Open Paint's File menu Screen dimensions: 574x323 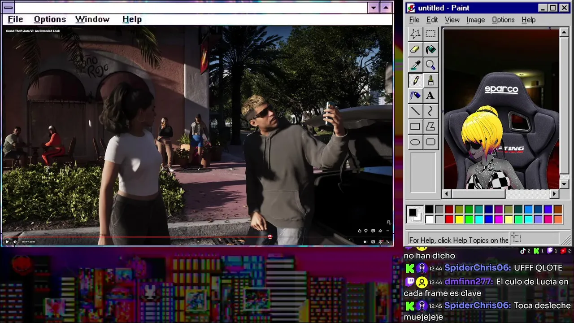[414, 20]
